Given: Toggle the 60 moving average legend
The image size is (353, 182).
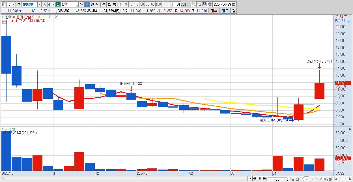Looking at the screenshot, I should coord(49,17).
